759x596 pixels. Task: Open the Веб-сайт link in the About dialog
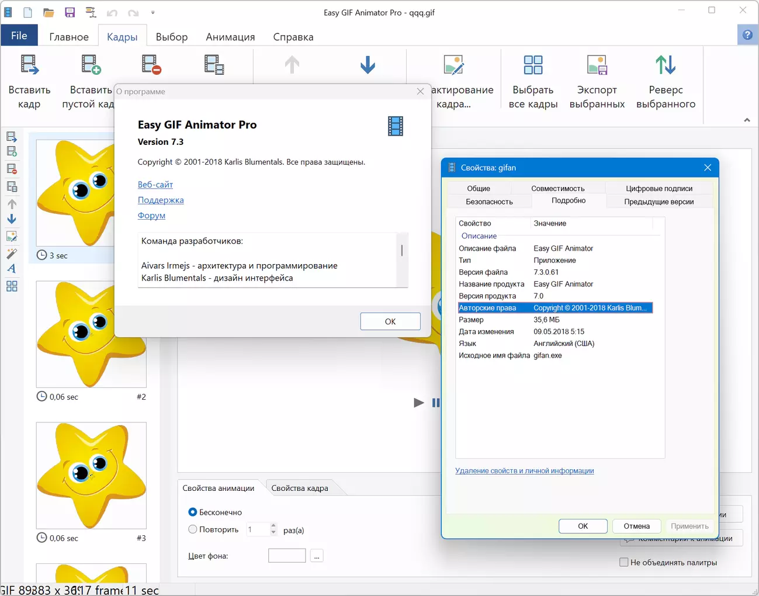(x=155, y=185)
